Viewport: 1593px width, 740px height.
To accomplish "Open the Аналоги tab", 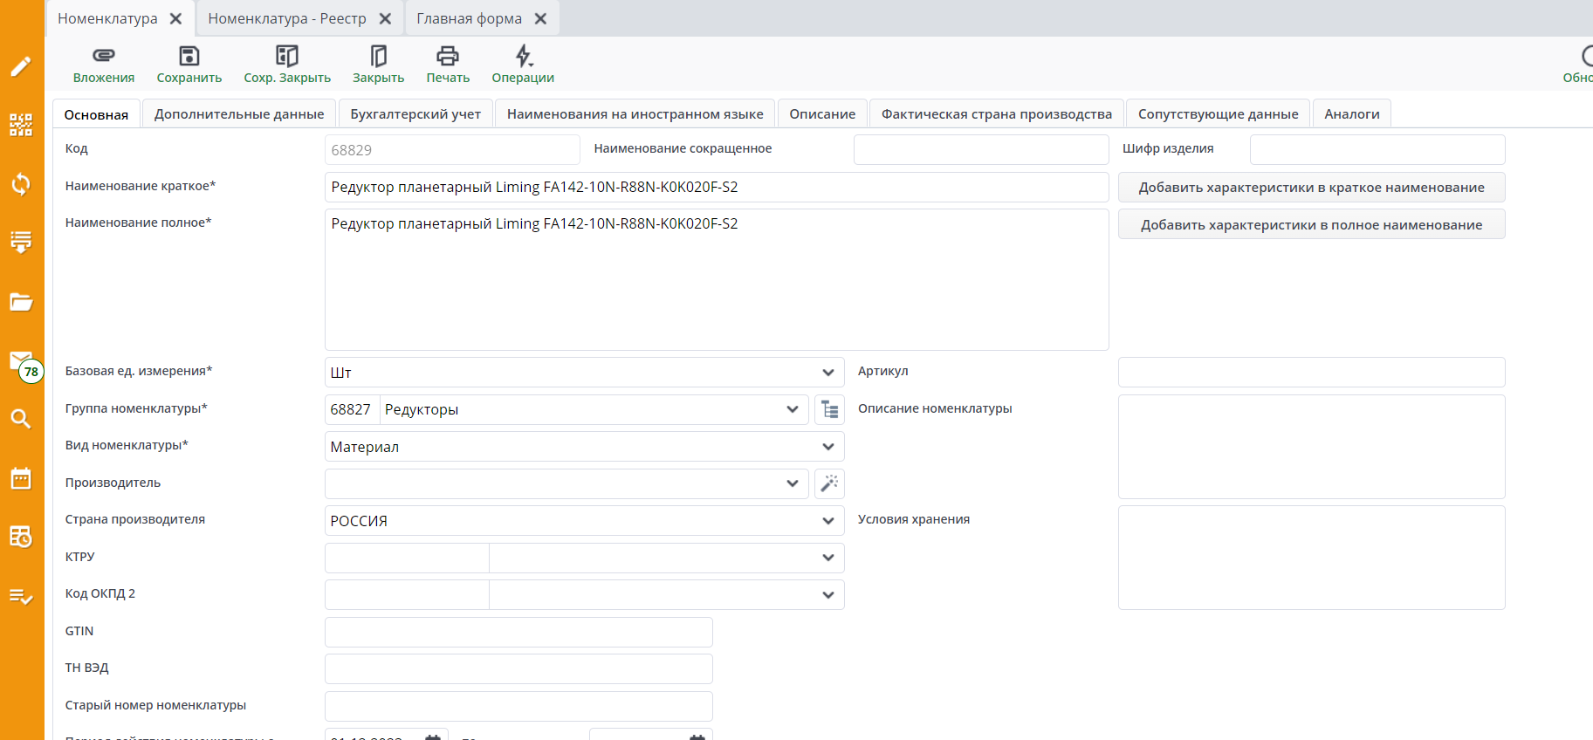I will [1351, 114].
